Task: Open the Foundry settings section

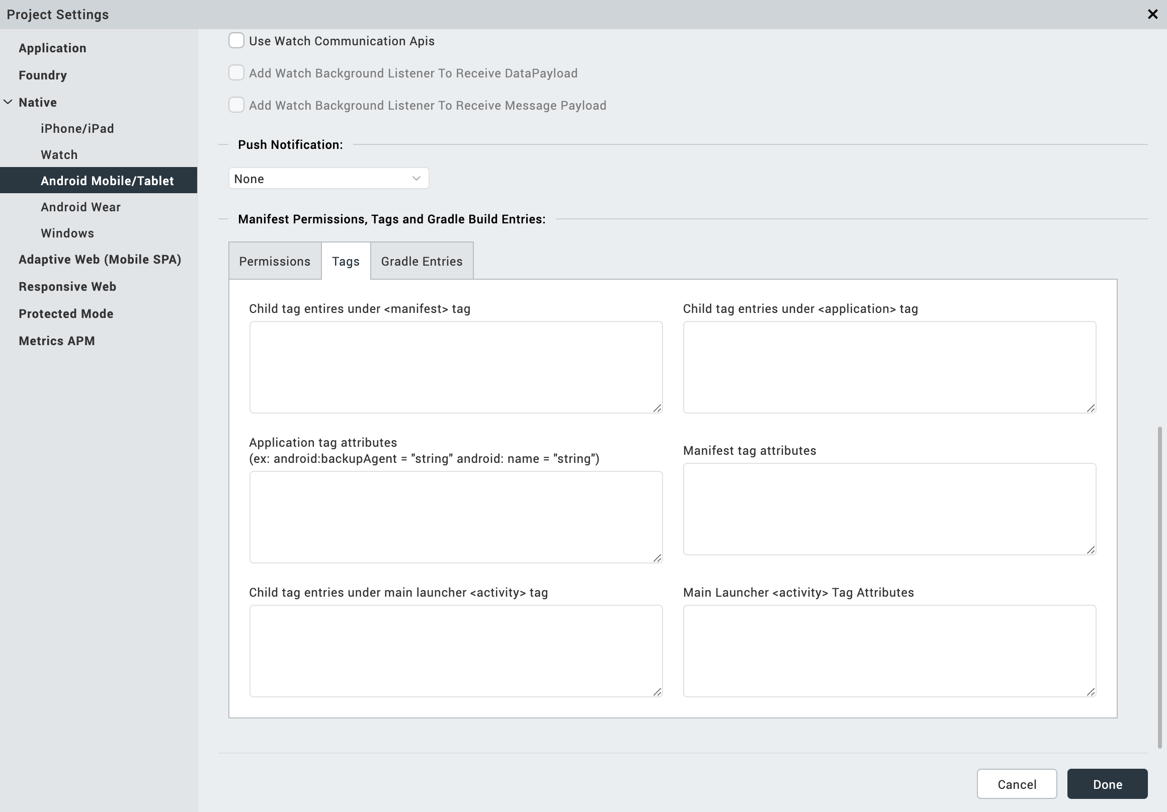Action: click(43, 75)
